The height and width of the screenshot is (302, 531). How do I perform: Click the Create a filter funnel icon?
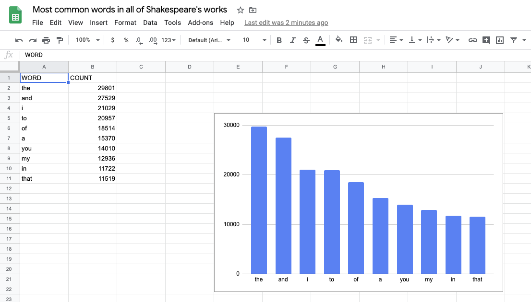tap(514, 40)
